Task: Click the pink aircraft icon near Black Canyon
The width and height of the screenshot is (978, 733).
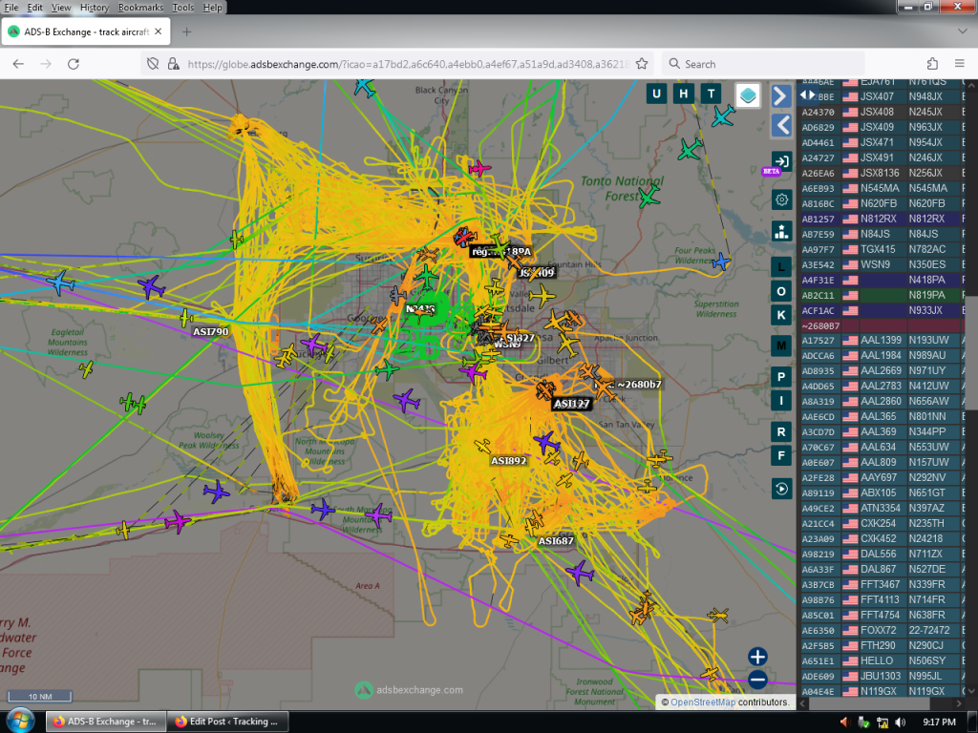Action: [x=479, y=168]
